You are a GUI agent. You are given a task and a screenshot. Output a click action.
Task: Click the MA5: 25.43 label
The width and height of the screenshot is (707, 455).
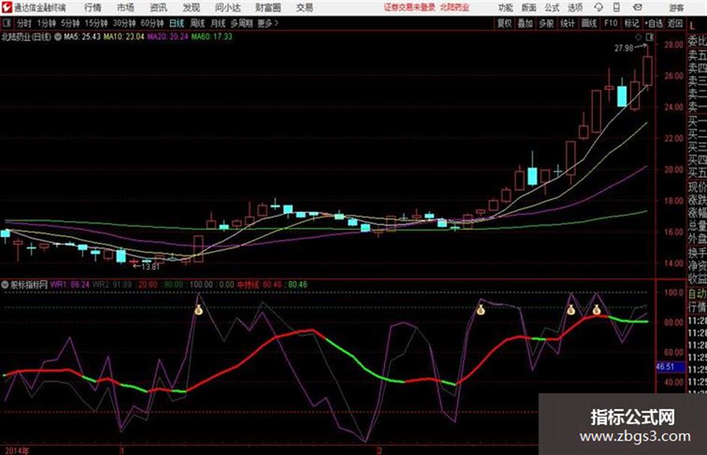click(x=82, y=37)
